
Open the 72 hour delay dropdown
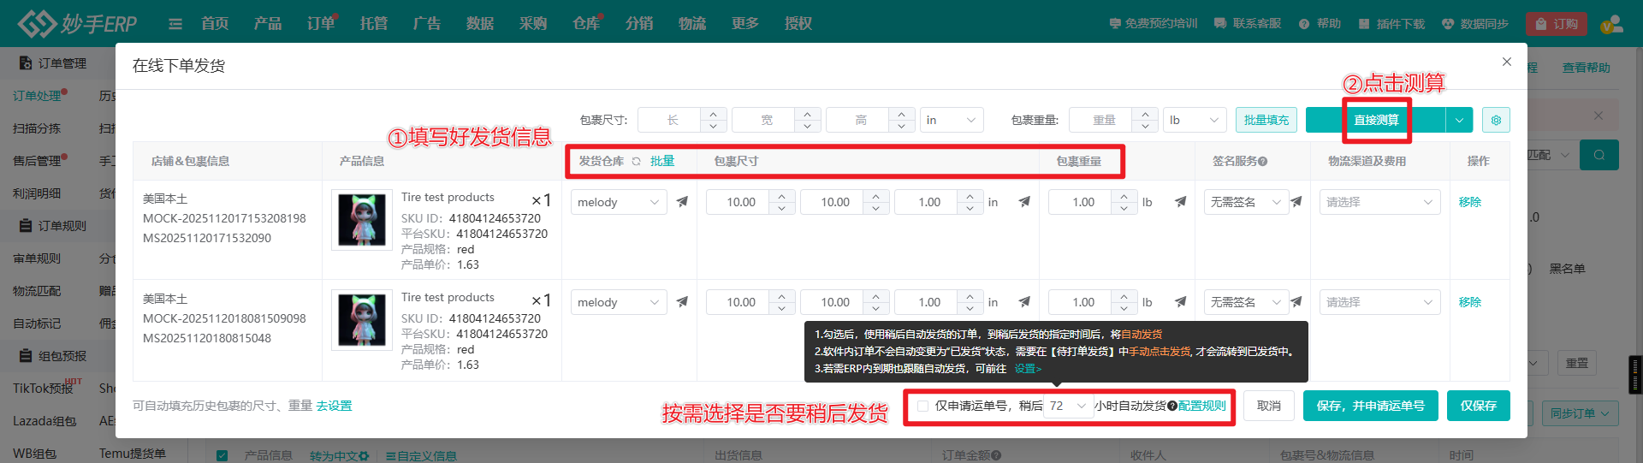coord(1068,407)
